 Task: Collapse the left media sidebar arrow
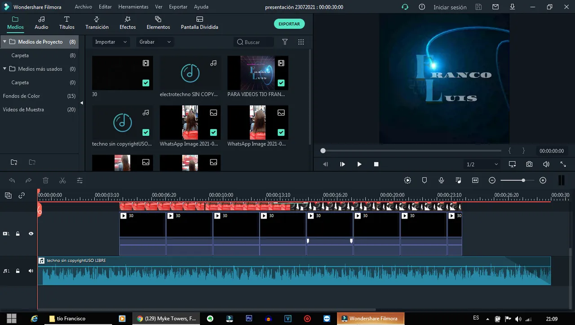[x=82, y=103]
